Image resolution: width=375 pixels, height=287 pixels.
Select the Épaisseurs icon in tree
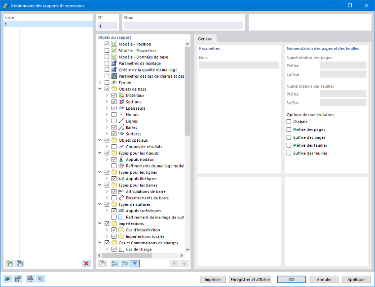tap(121, 108)
